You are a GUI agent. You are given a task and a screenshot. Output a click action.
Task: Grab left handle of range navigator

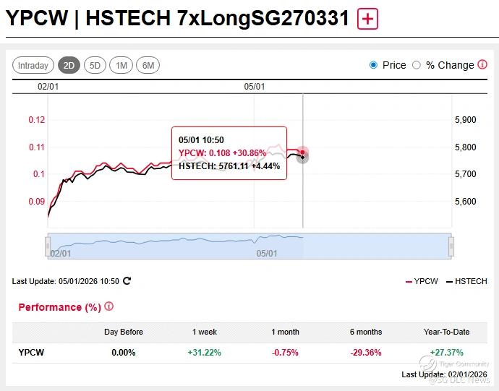48,246
